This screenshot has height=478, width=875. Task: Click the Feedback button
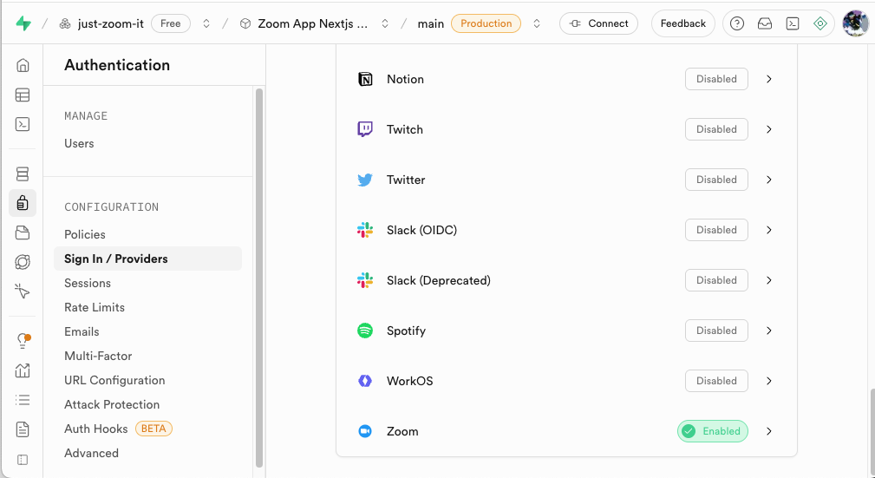pyautogui.click(x=683, y=23)
